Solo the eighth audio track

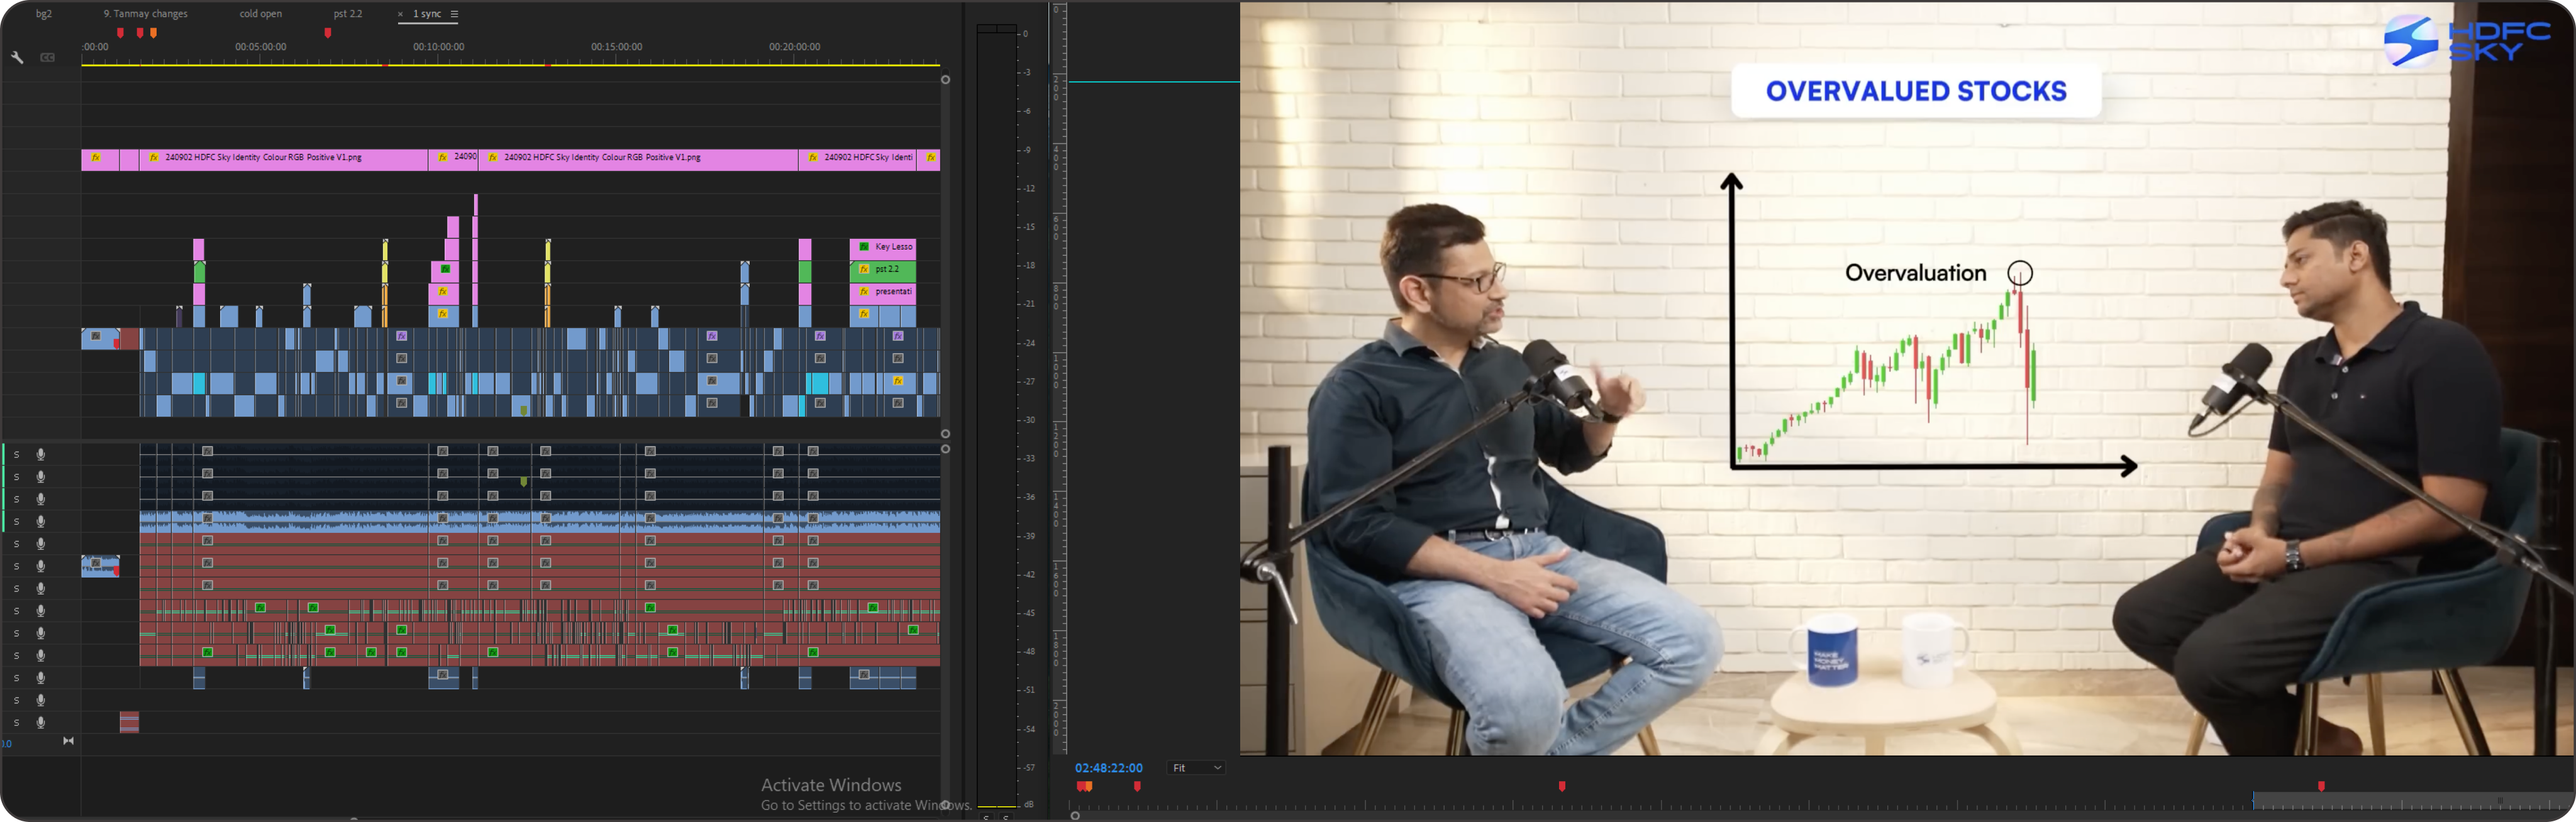pyautogui.click(x=16, y=611)
